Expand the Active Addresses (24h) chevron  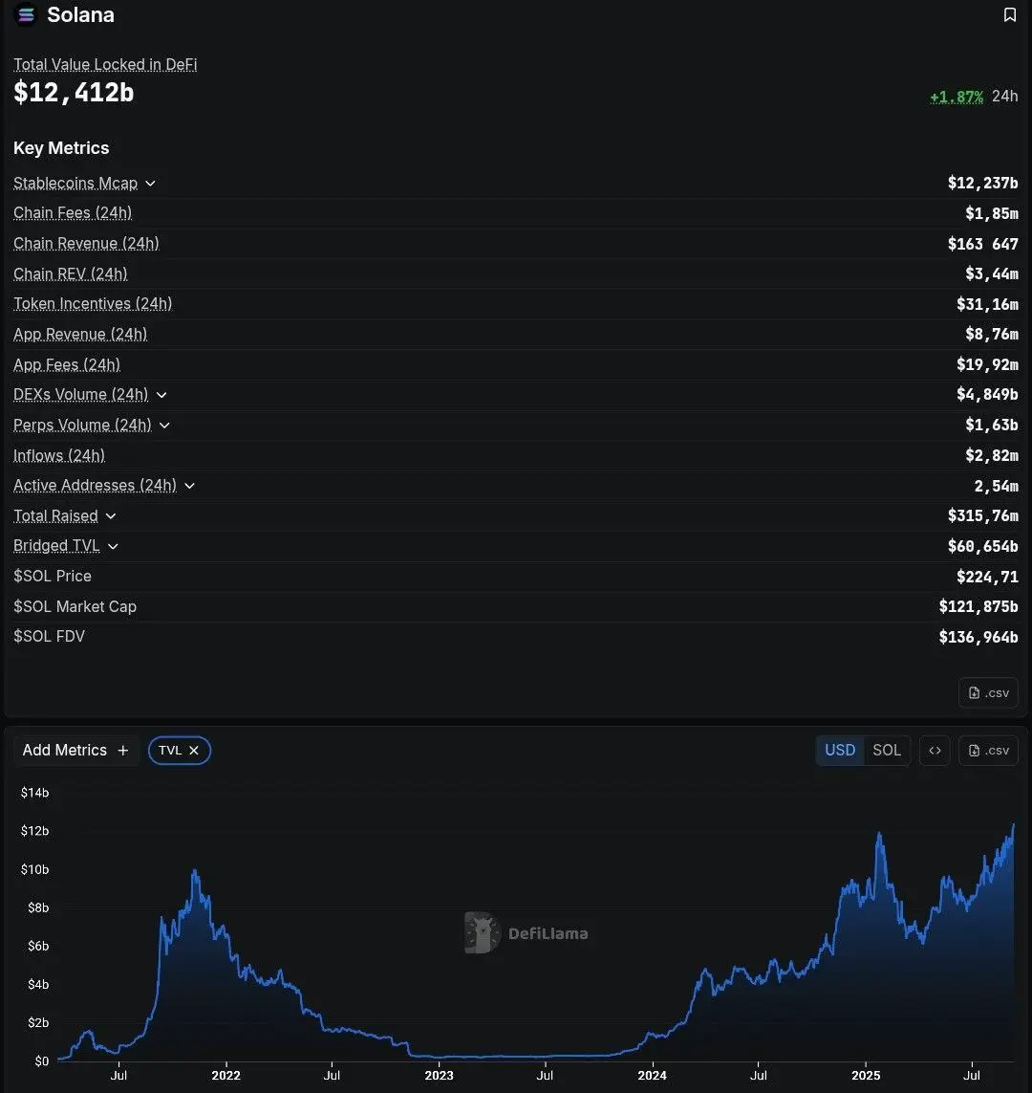pyautogui.click(x=189, y=486)
